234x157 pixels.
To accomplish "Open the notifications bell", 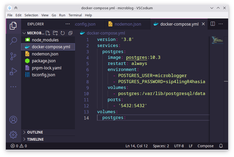I will [x=221, y=146].
